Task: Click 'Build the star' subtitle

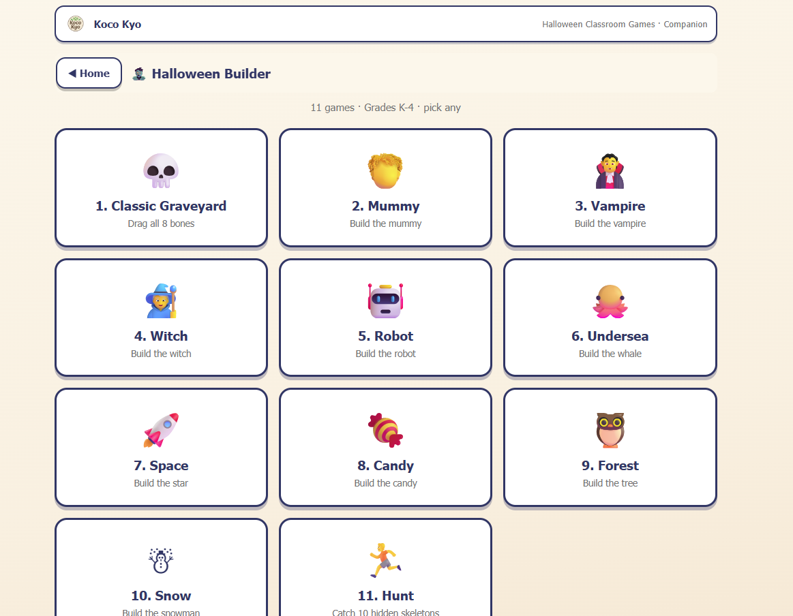Action: pos(161,483)
